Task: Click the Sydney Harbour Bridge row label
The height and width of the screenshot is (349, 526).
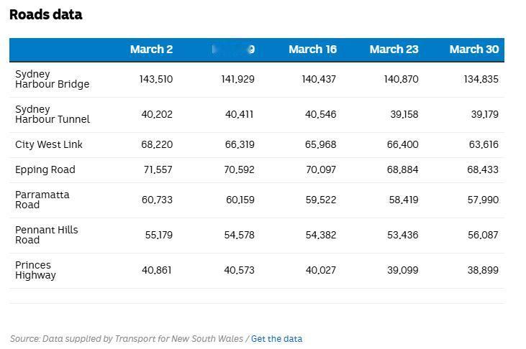Action: tap(52, 79)
